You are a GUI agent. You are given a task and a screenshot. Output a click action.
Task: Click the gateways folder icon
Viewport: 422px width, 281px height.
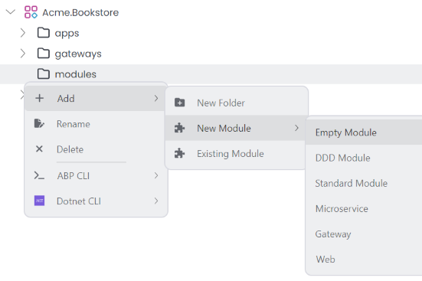[x=44, y=54]
